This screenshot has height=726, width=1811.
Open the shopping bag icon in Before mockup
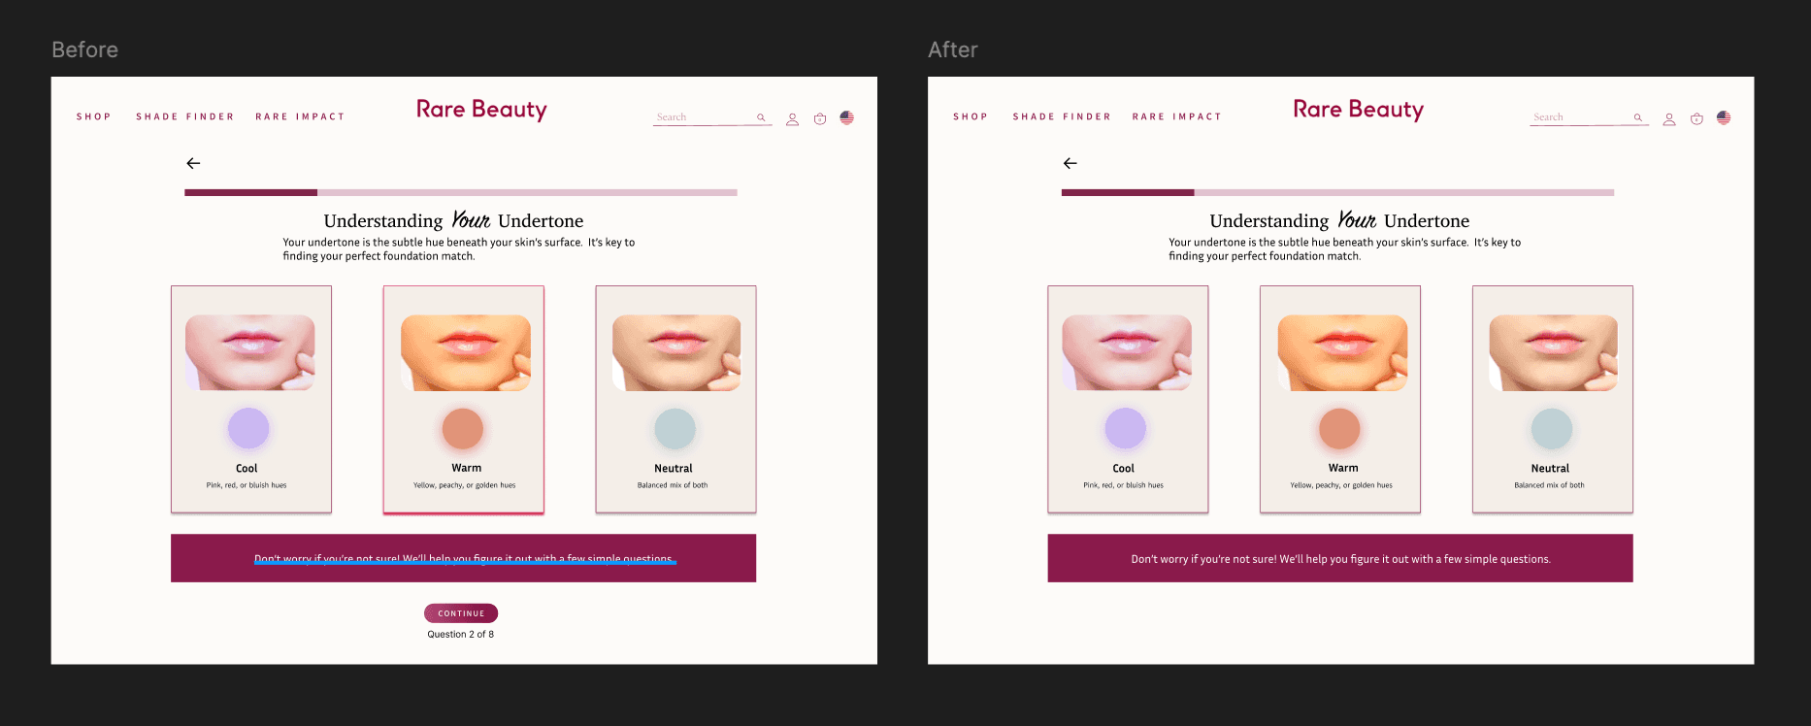pyautogui.click(x=820, y=118)
